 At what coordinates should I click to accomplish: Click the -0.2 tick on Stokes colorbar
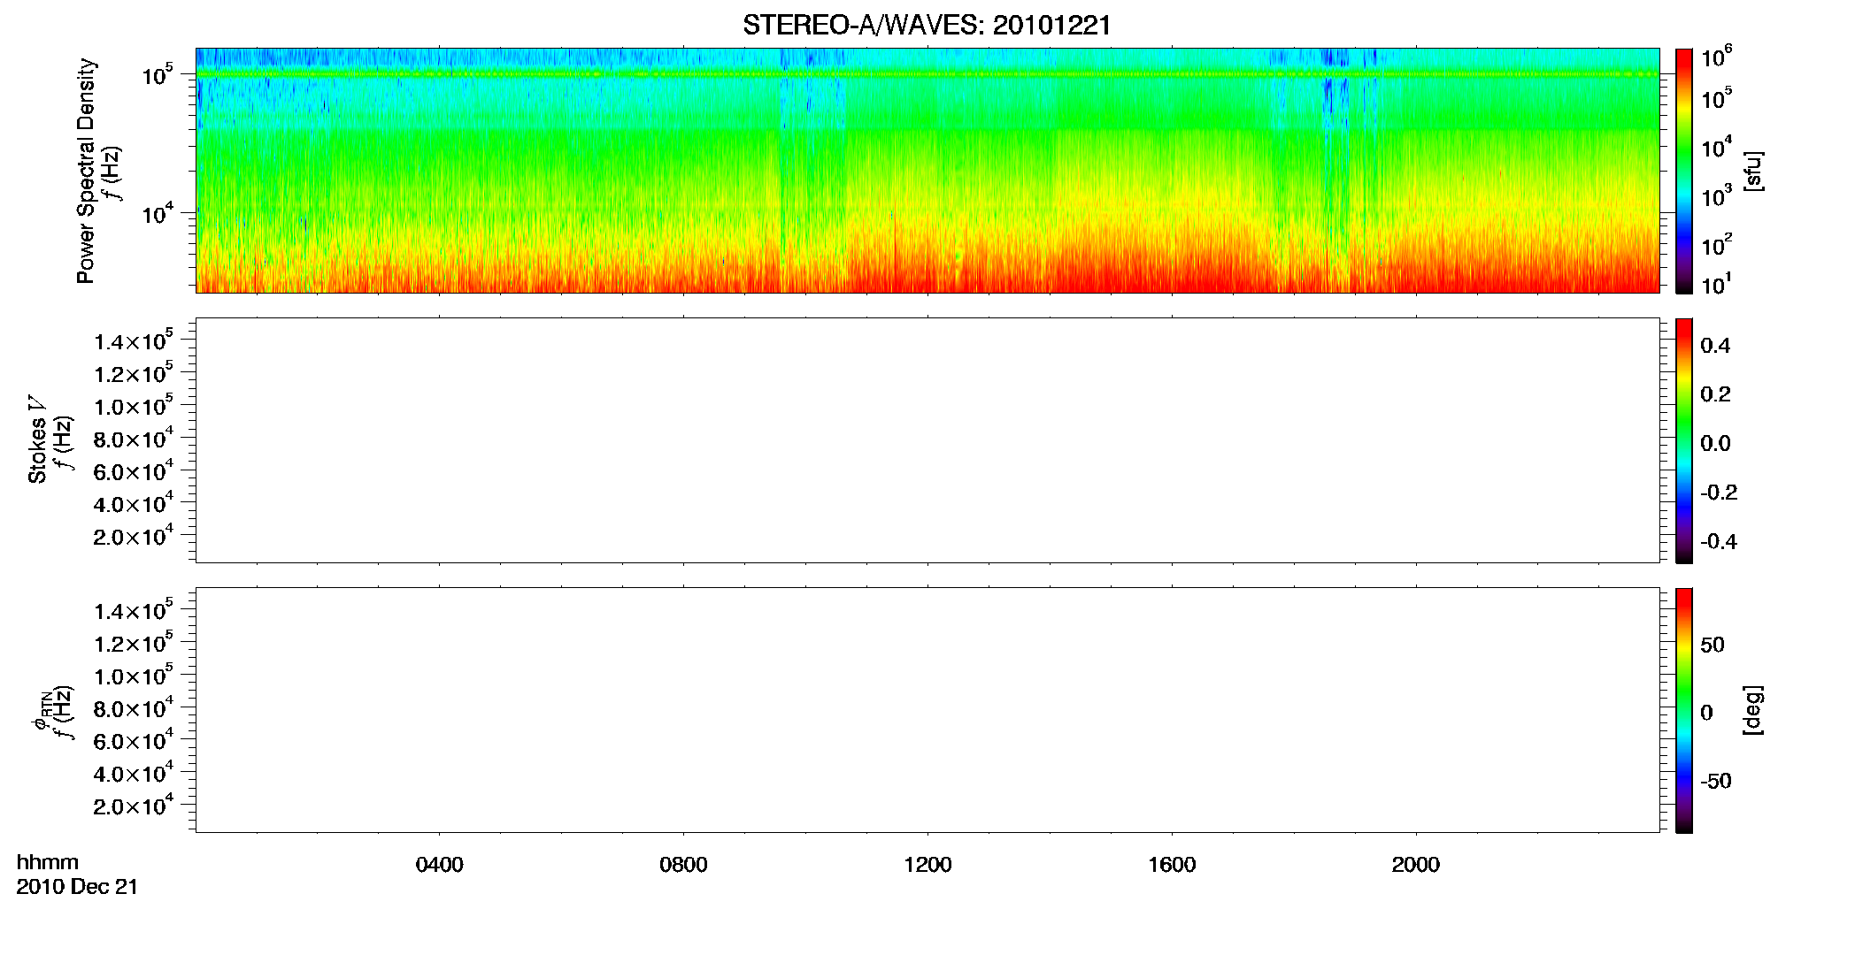click(1719, 493)
